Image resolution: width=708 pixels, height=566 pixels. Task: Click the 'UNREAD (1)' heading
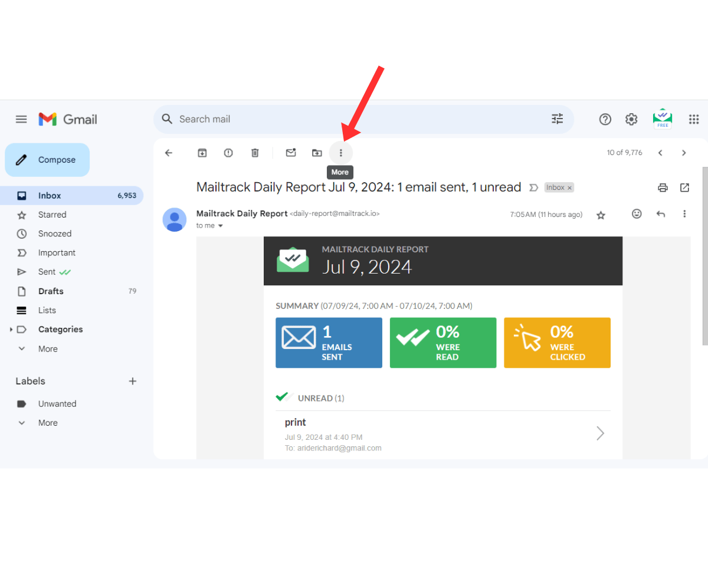[321, 399]
